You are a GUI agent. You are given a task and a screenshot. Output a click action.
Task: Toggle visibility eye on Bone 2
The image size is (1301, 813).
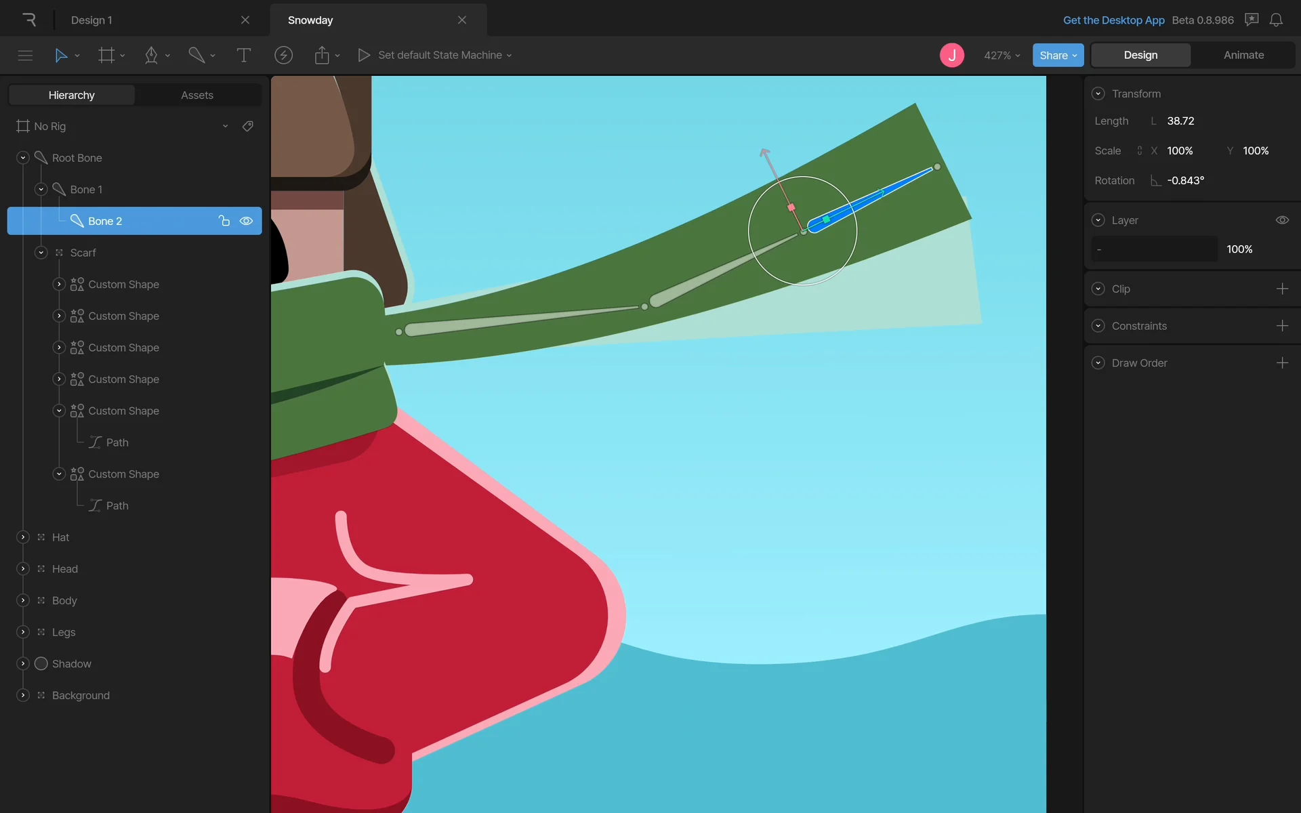coord(247,221)
